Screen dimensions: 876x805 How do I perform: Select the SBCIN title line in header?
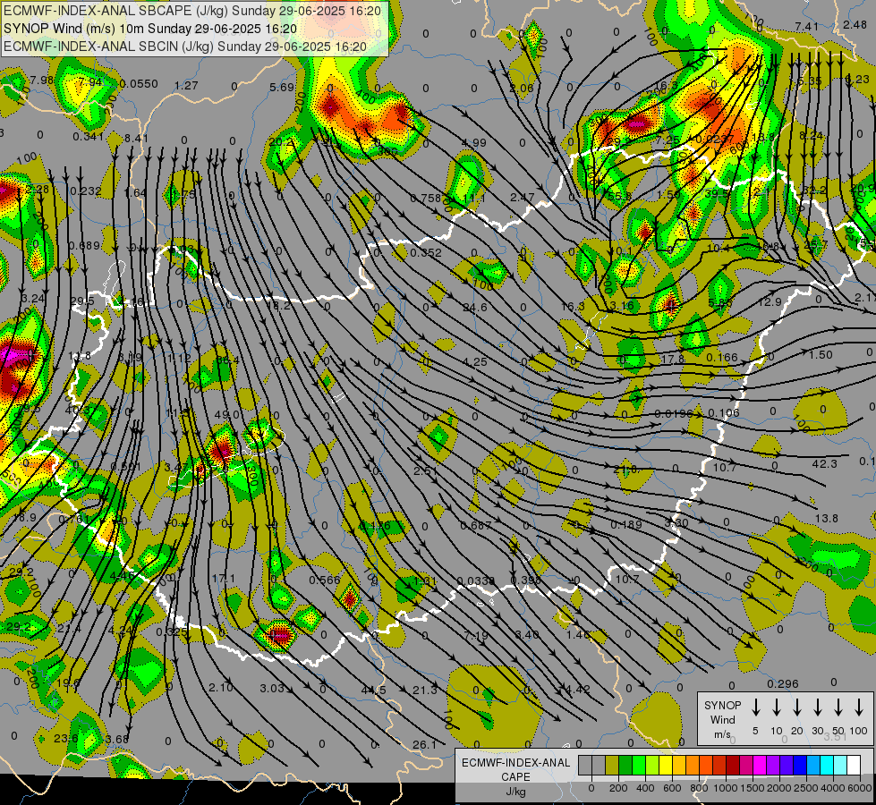[x=184, y=47]
